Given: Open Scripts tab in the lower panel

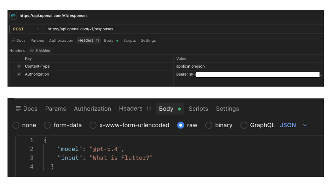Looking at the screenshot, I should pos(198,109).
